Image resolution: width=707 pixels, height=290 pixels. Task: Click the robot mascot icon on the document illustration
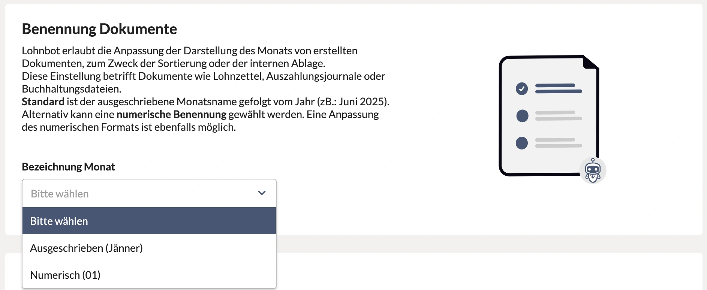coord(593,170)
